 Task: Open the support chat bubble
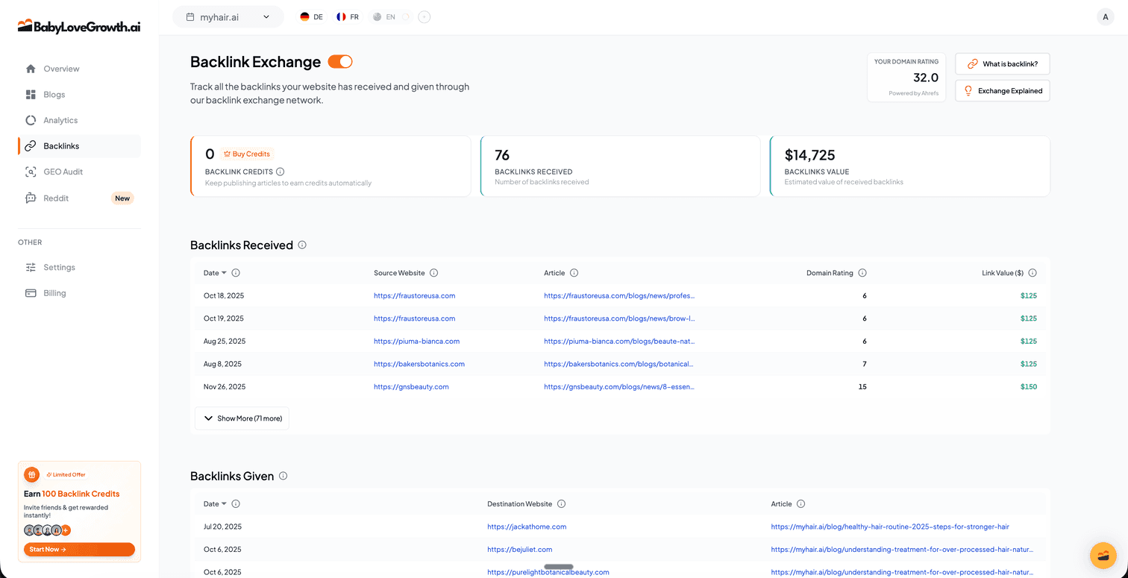1103,555
